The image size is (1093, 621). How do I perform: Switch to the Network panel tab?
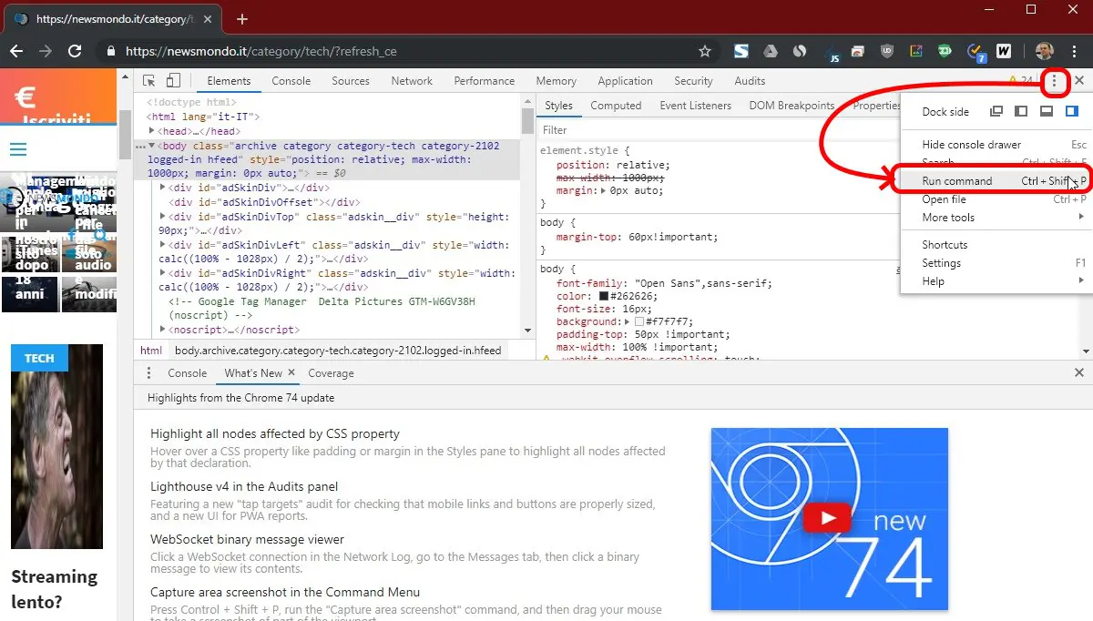click(x=412, y=81)
